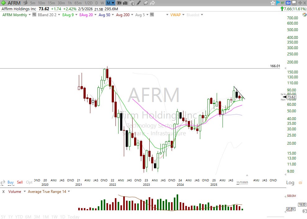Open the Monthly (M) timeframe dropdown
The height and width of the screenshot is (219, 307).
(x=110, y=3)
